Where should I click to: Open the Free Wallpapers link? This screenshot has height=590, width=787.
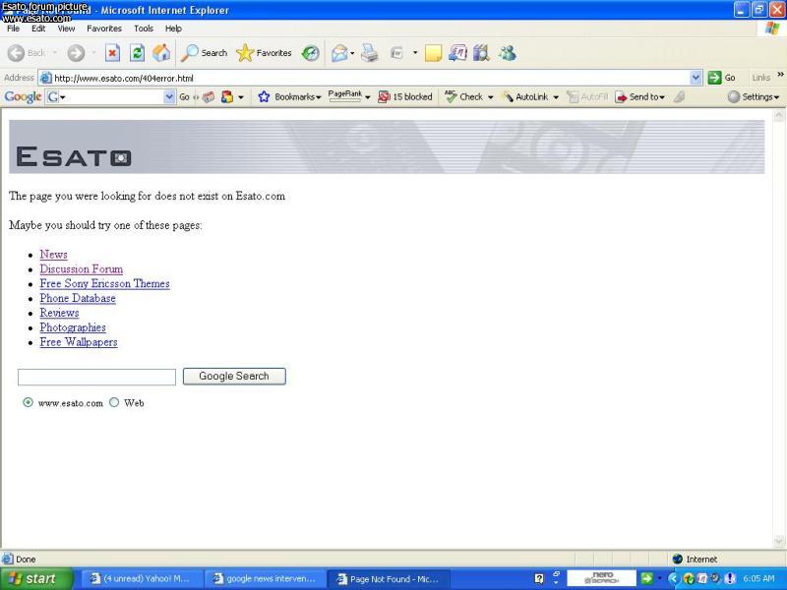pos(79,341)
